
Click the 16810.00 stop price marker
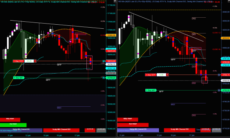(x=111, y=61)
